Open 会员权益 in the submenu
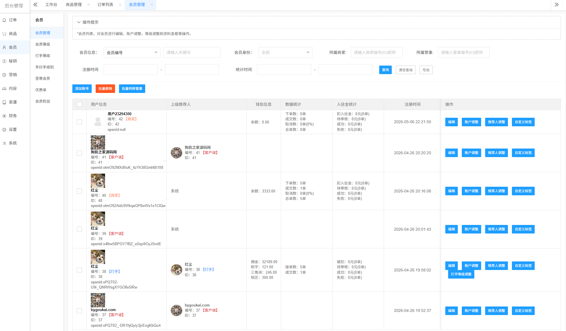This screenshot has height=331, width=566. (x=43, y=101)
